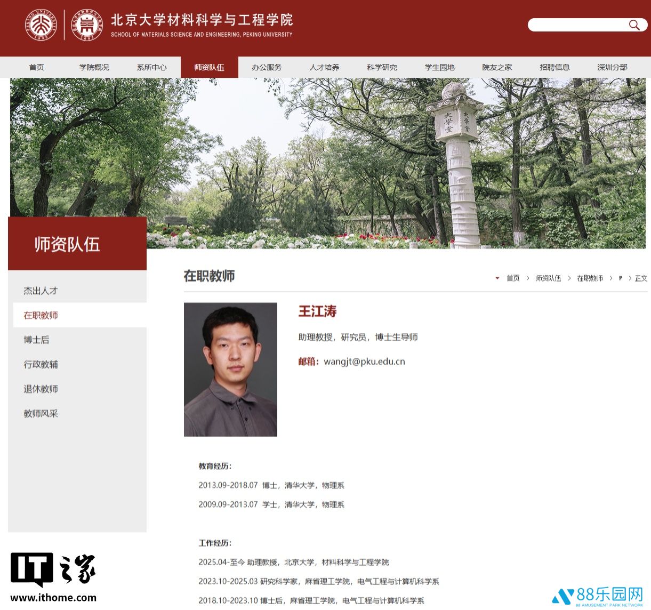This screenshot has height=610, width=651.
Task: Open the 科学研究 navigation menu
Action: click(x=382, y=67)
